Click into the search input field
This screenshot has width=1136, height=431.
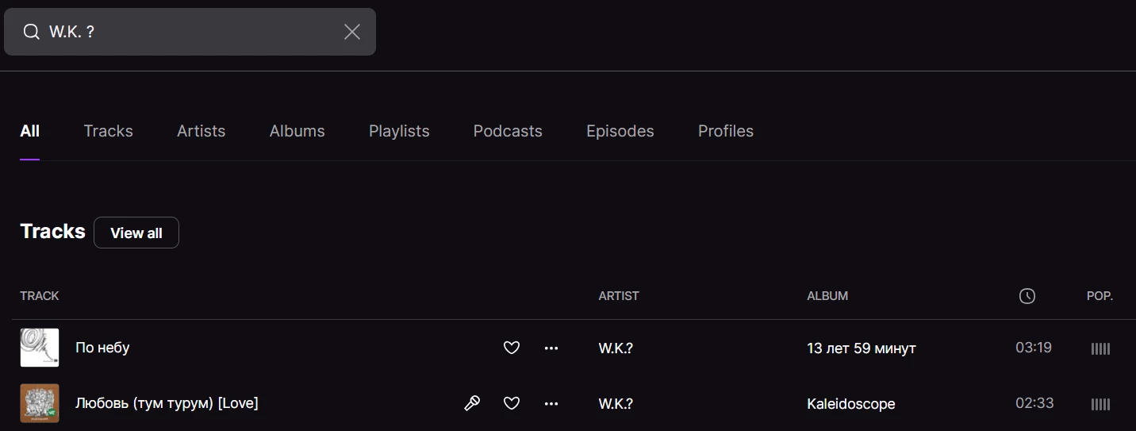(190, 32)
